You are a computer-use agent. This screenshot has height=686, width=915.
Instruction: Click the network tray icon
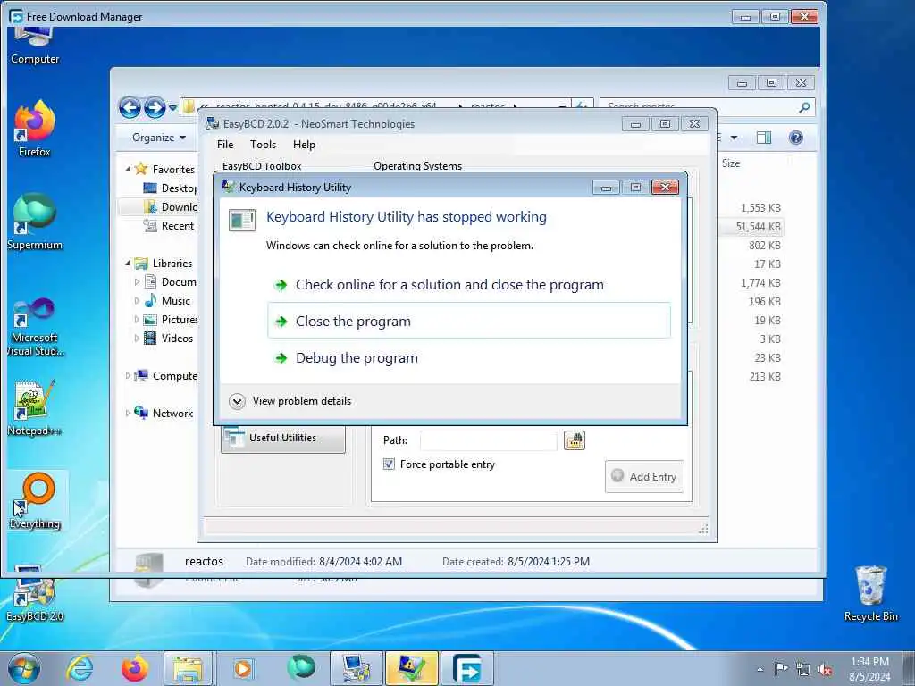pos(803,669)
